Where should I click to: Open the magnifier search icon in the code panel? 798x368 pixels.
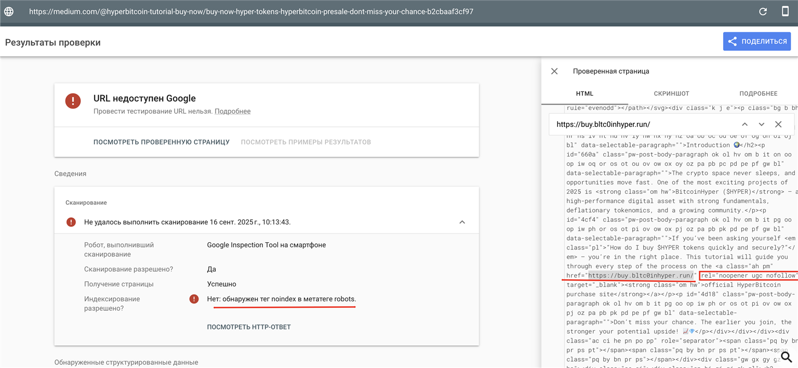point(787,357)
